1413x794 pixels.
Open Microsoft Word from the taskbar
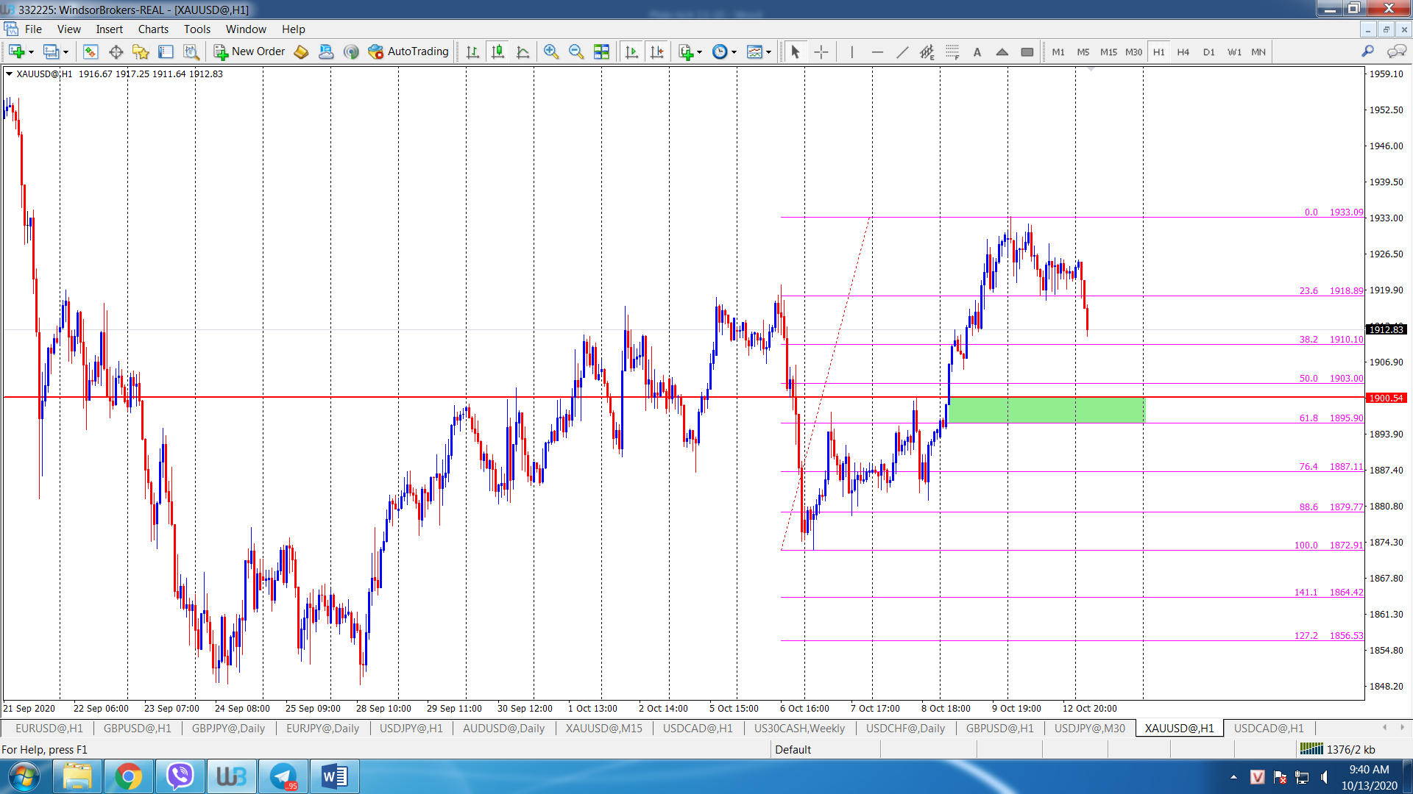[335, 776]
